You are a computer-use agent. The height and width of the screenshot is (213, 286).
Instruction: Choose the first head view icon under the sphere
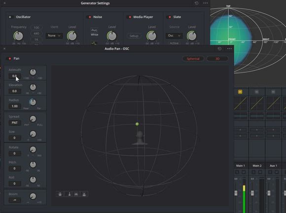tap(60, 194)
